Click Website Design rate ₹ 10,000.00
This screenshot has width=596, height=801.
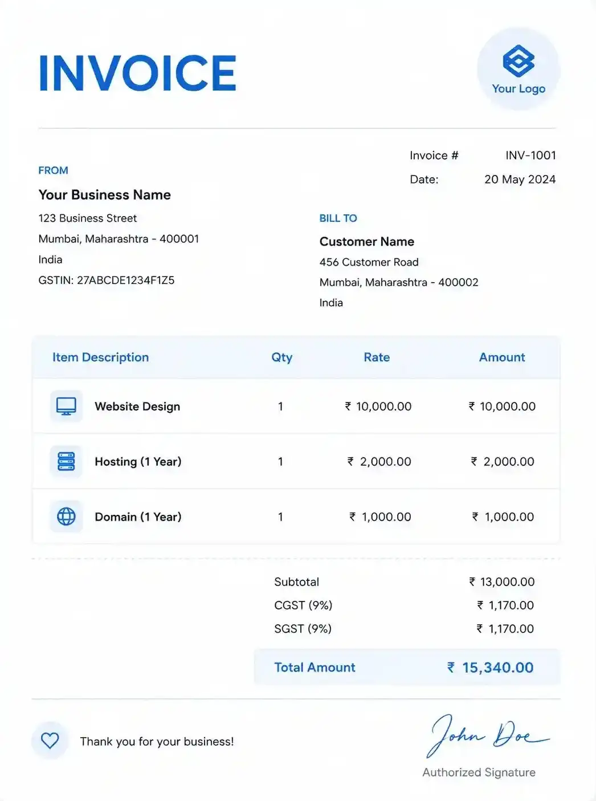coord(378,406)
